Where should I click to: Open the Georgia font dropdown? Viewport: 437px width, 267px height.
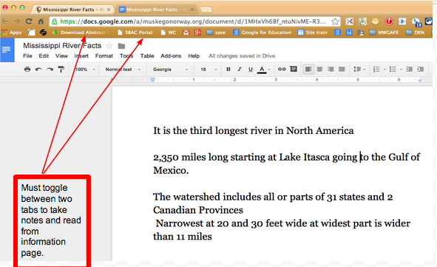tap(170, 70)
